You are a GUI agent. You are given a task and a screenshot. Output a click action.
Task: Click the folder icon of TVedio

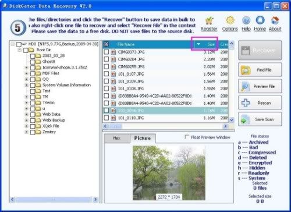[x=38, y=103]
